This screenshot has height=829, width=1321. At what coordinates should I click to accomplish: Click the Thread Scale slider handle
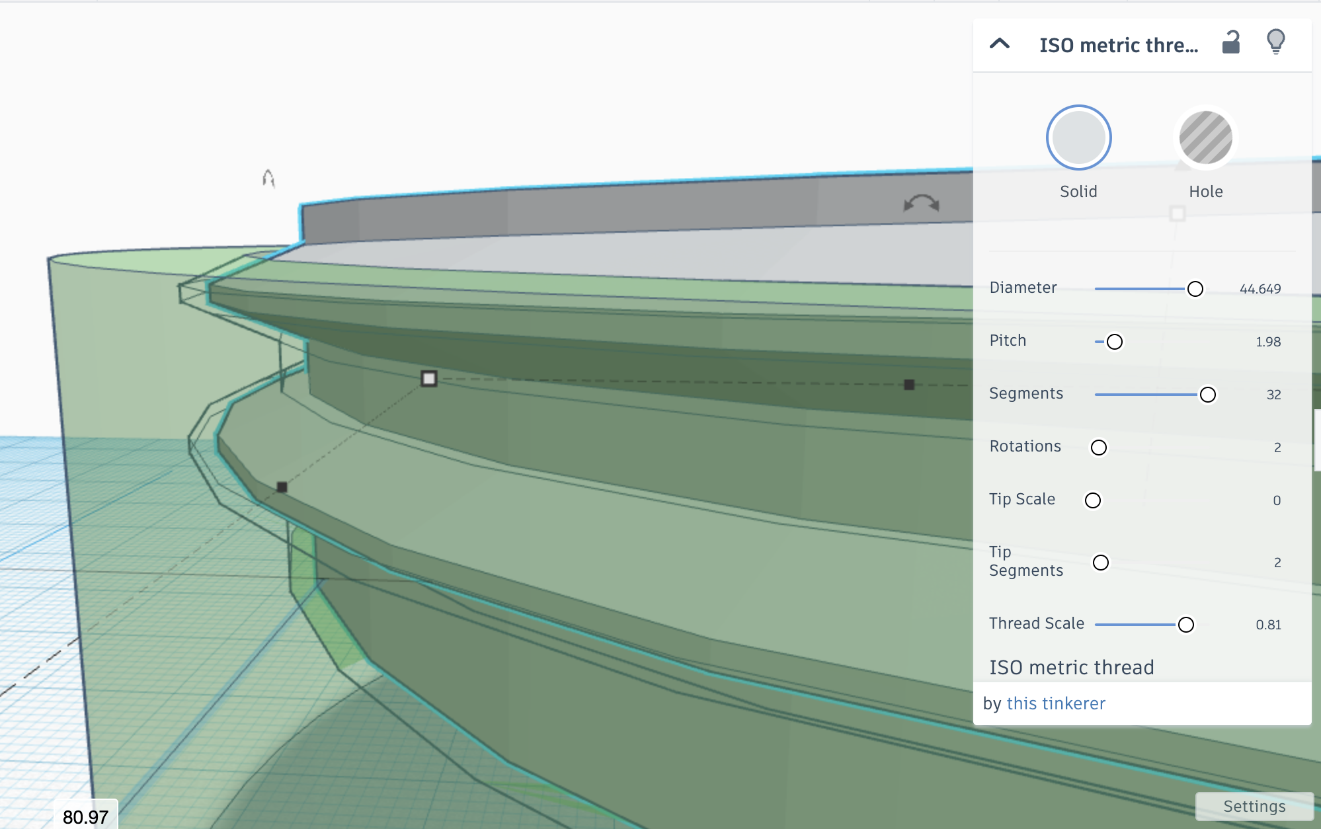[1186, 625]
